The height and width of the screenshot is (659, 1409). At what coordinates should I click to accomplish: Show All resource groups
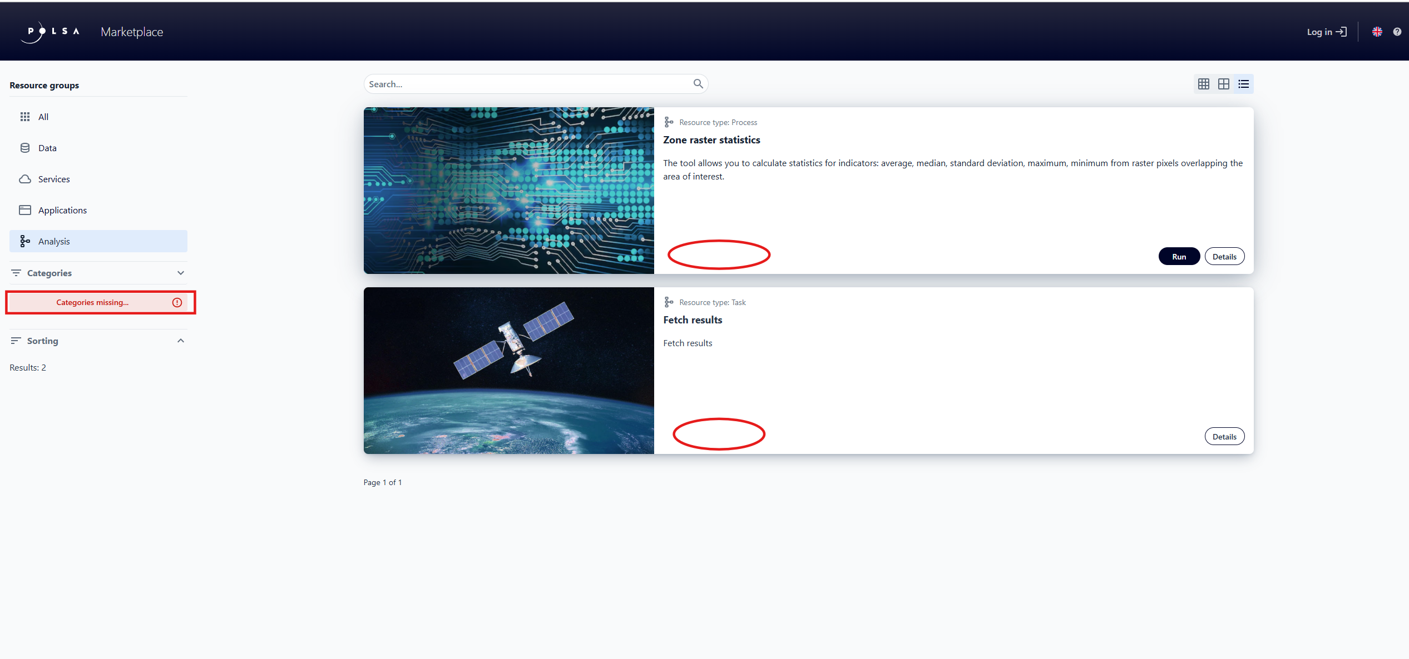coord(43,117)
